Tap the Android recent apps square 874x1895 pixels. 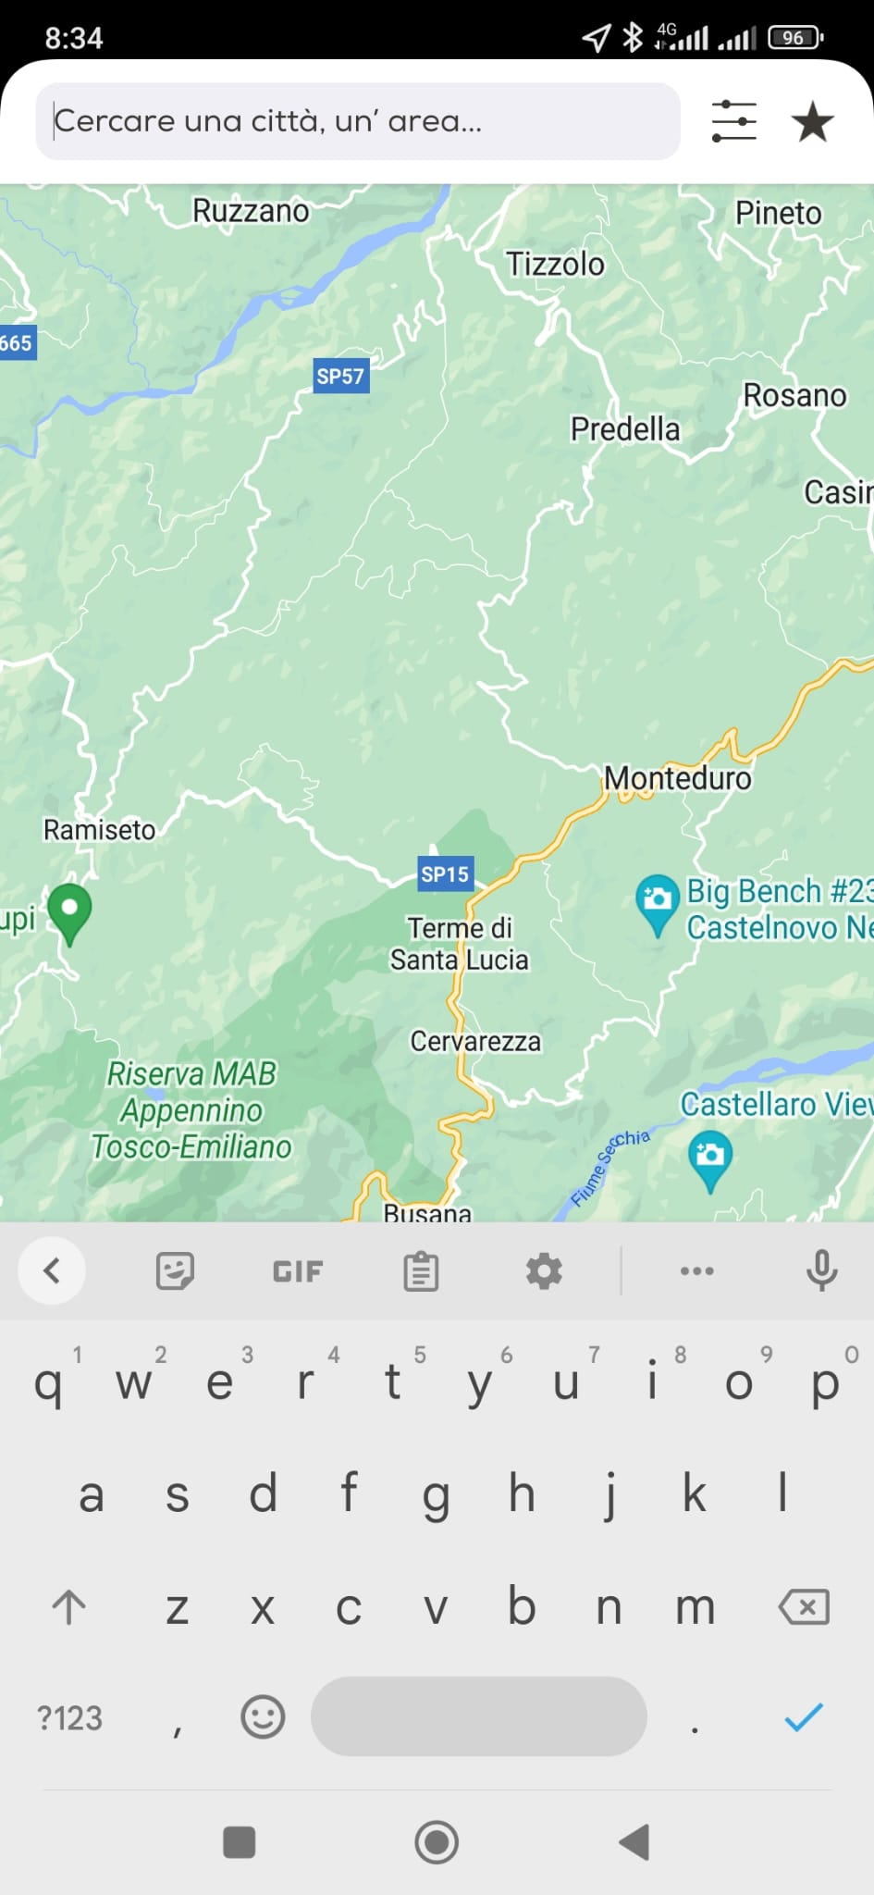[240, 1841]
